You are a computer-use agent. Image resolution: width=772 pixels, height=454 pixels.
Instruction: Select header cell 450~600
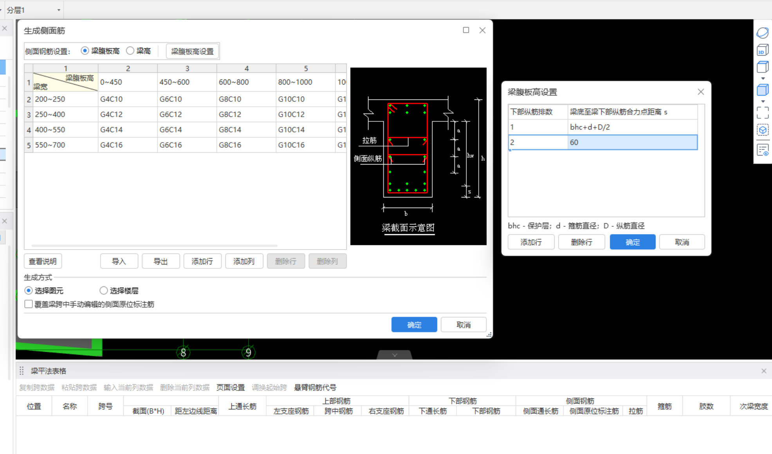pyautogui.click(x=187, y=82)
